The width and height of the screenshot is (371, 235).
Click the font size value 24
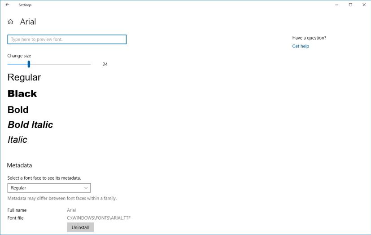pyautogui.click(x=105, y=64)
